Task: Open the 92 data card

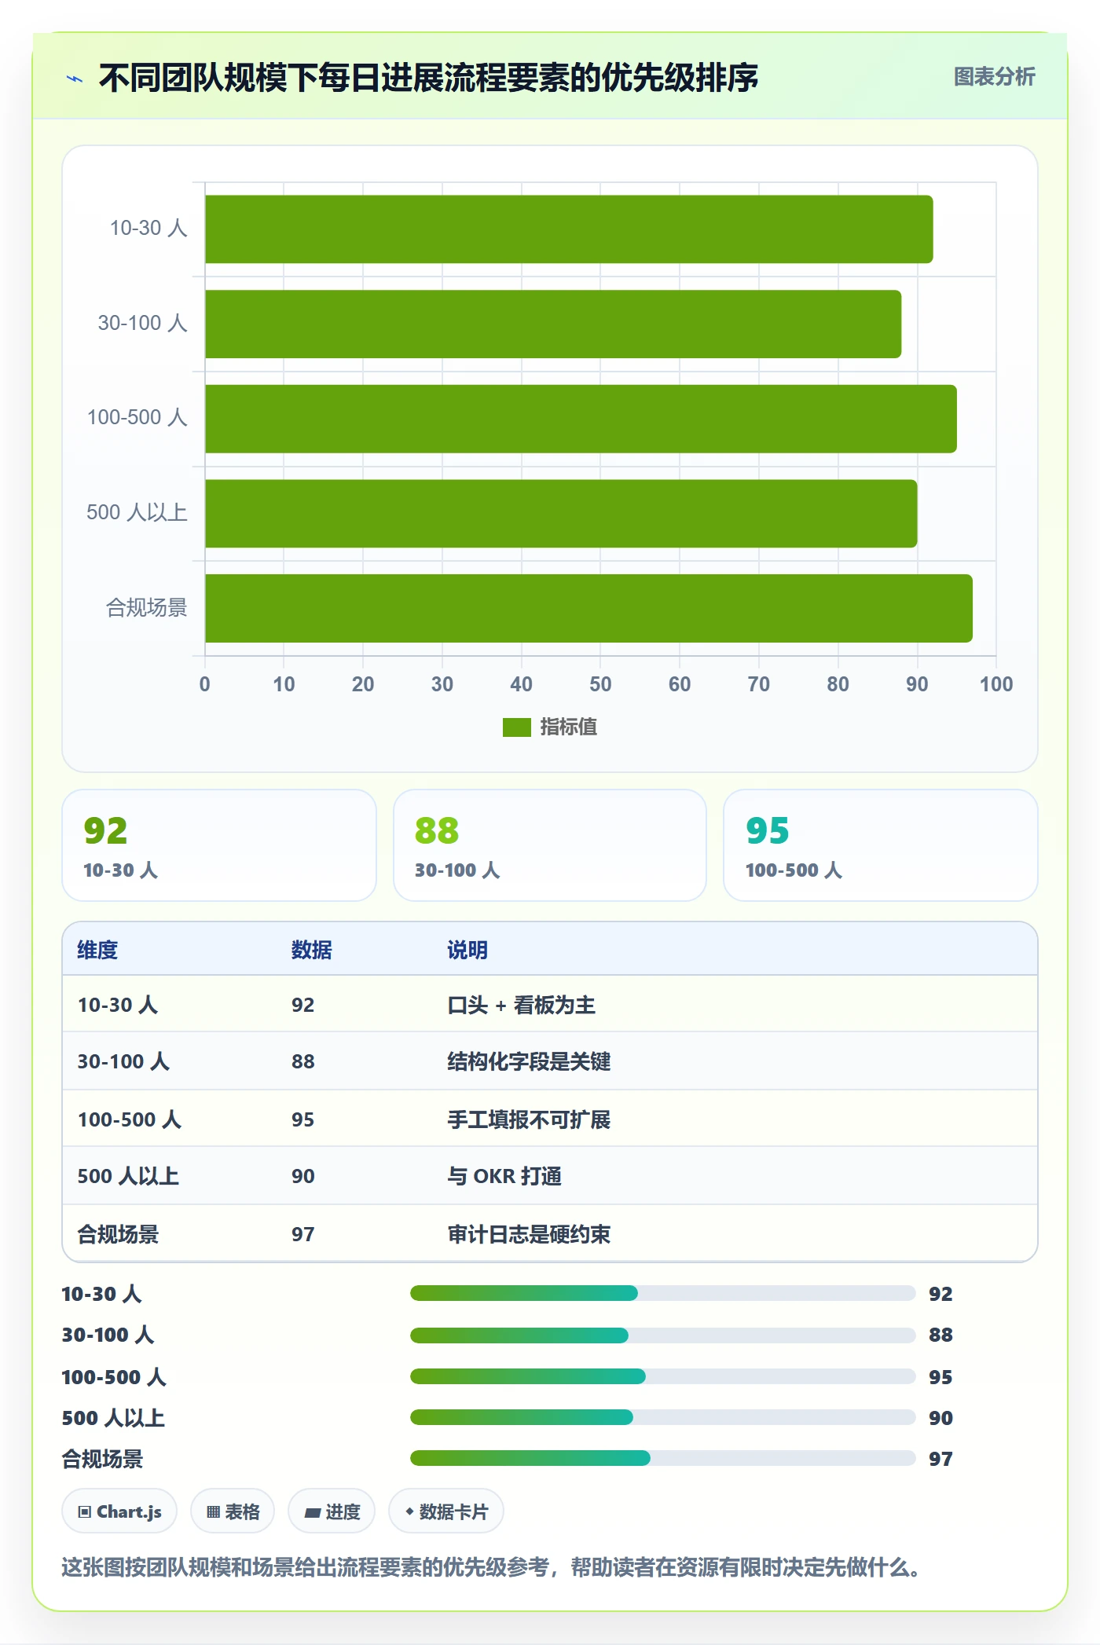Action: click(x=219, y=845)
